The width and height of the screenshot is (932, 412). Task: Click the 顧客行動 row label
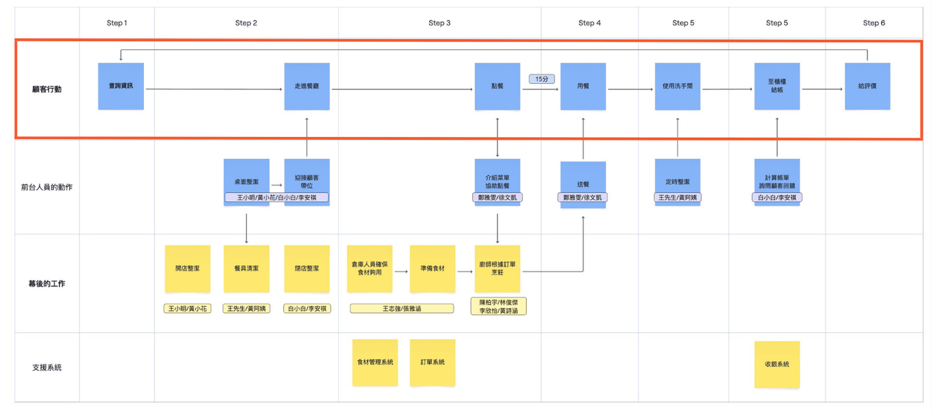(47, 89)
